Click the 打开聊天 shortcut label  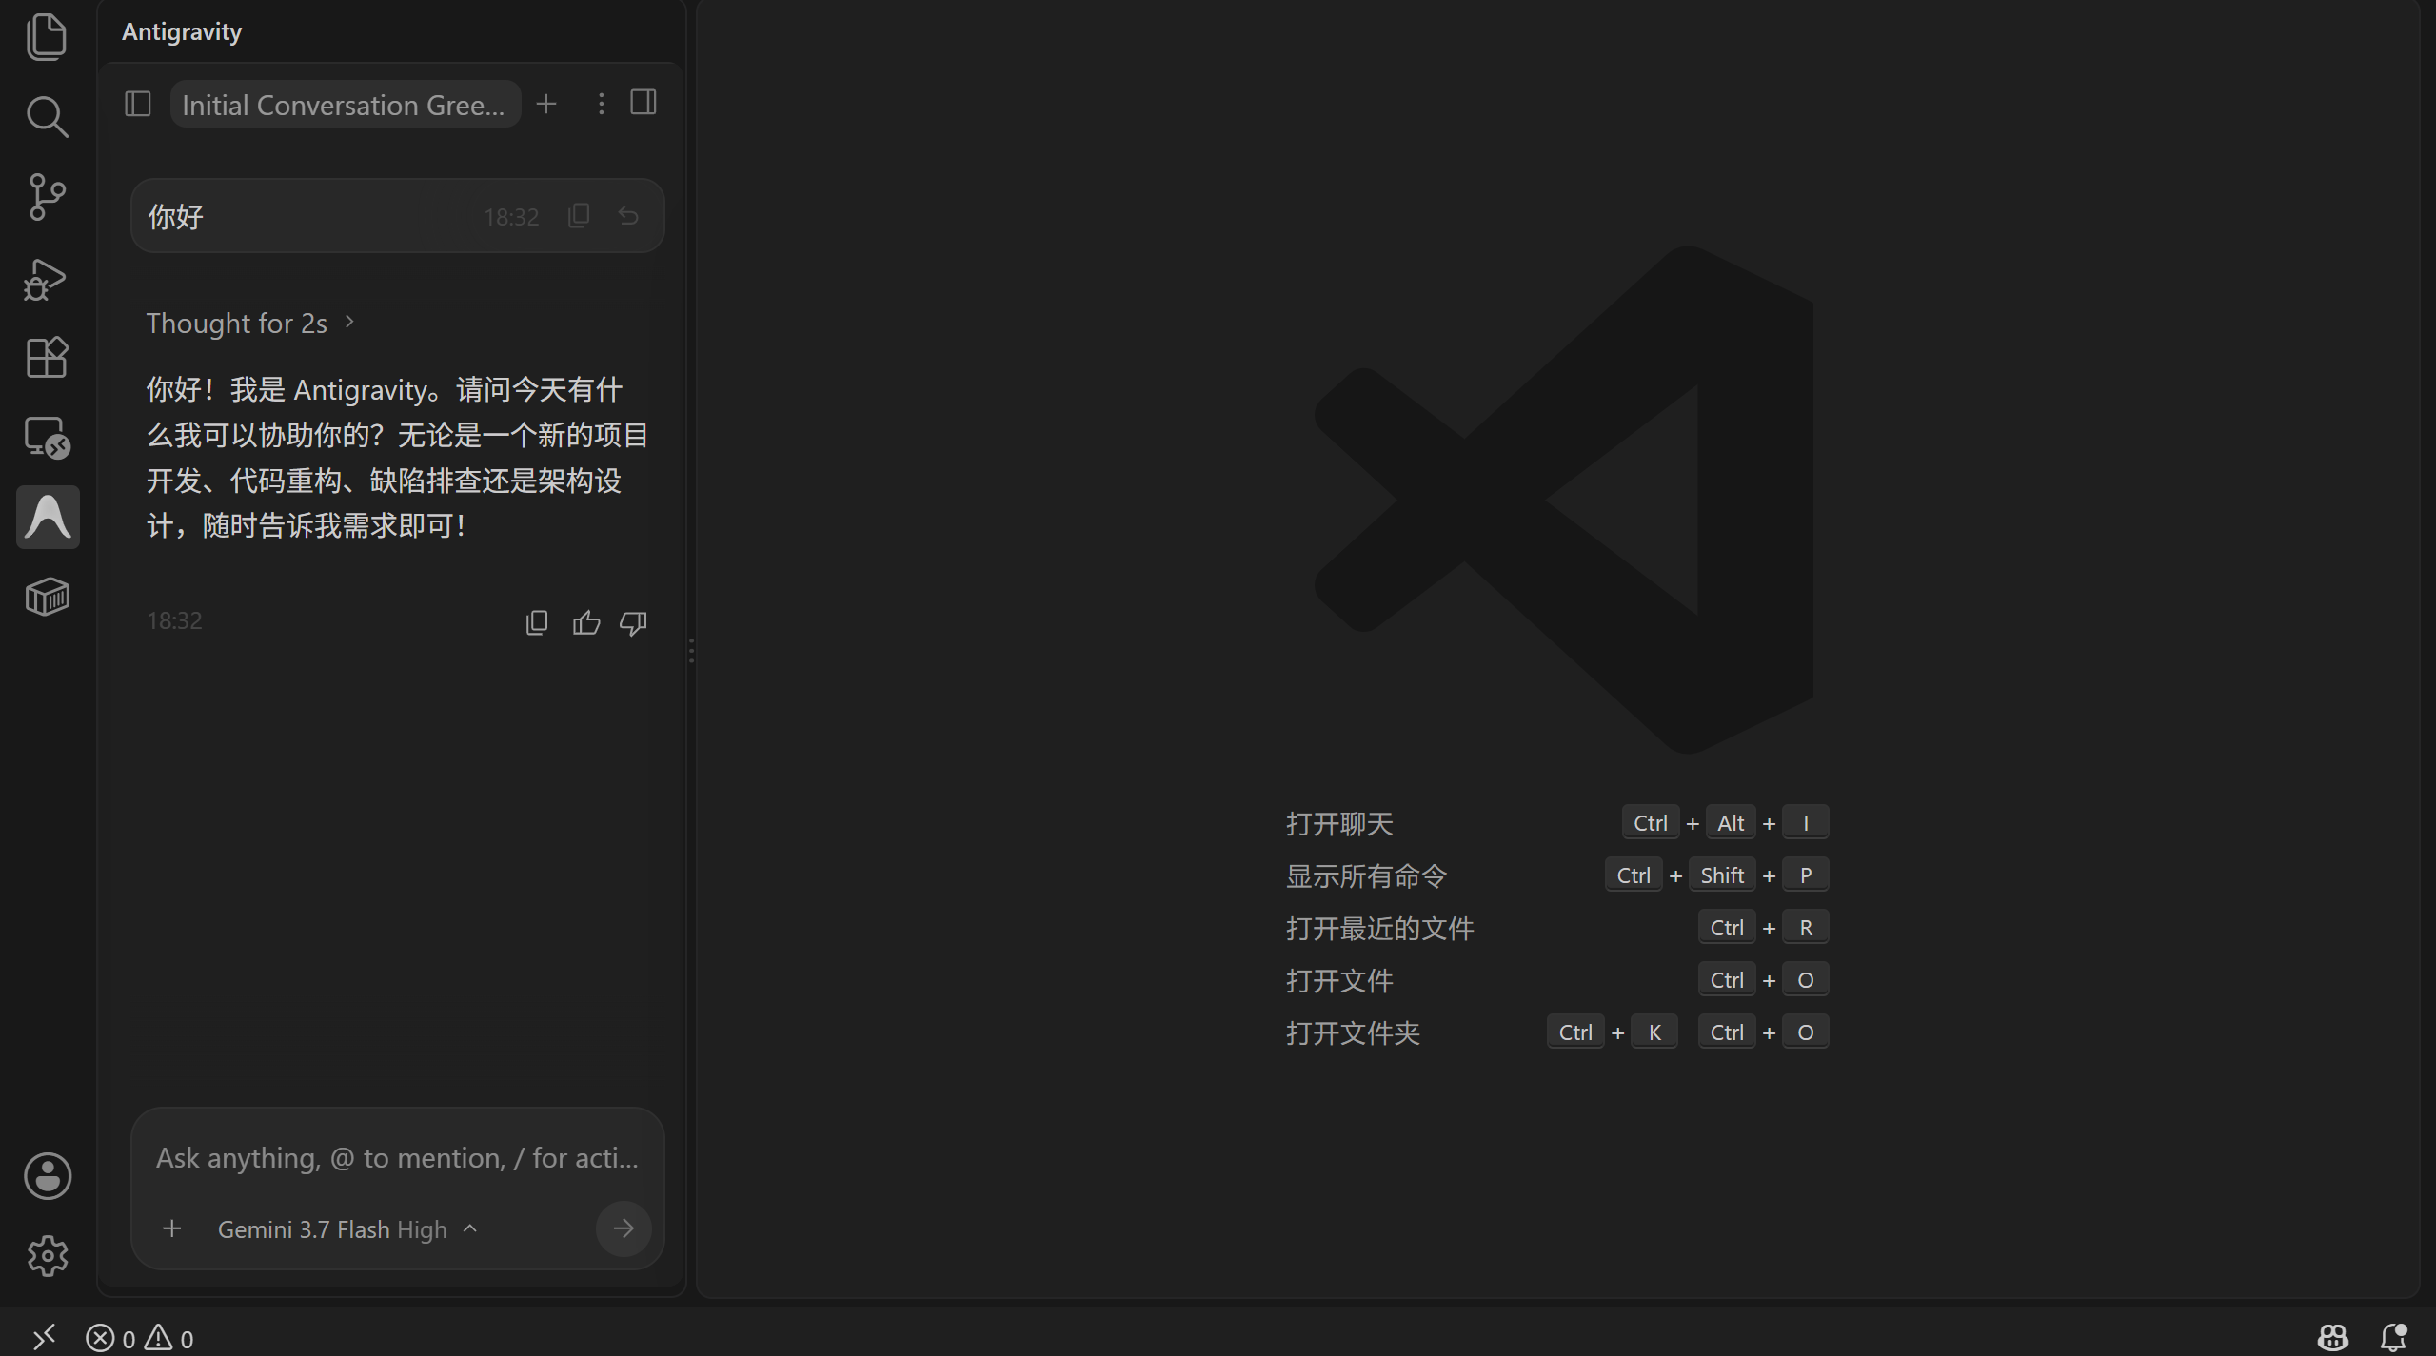1339,823
